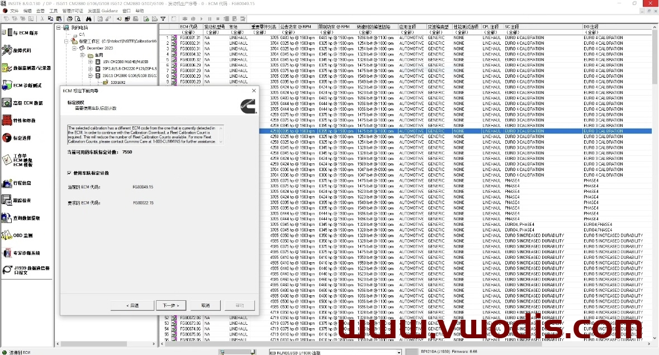Viewport: 659px width, 355px height.
Task: Click the 连接到 ECM status indicator
Action: pyautogui.click(x=16, y=352)
